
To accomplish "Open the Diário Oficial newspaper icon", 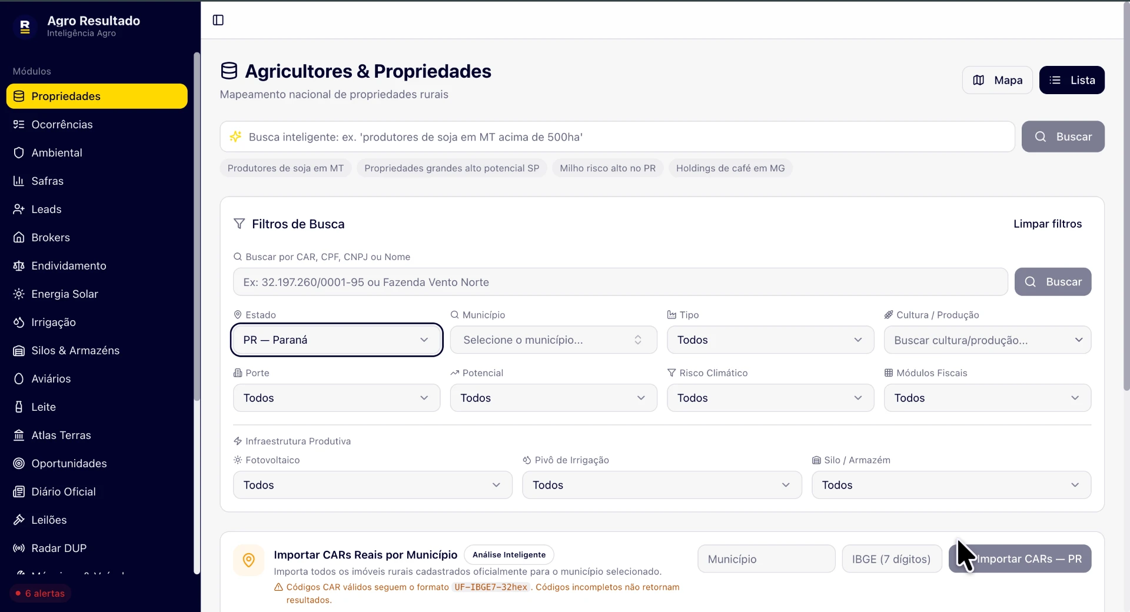I will (x=19, y=491).
